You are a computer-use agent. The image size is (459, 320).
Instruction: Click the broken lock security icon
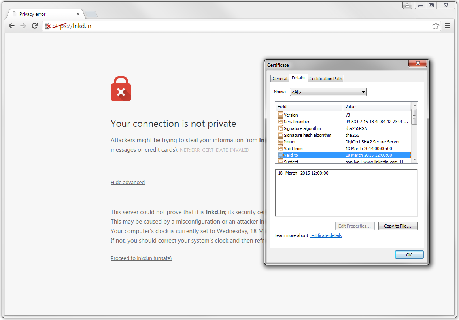click(x=48, y=26)
